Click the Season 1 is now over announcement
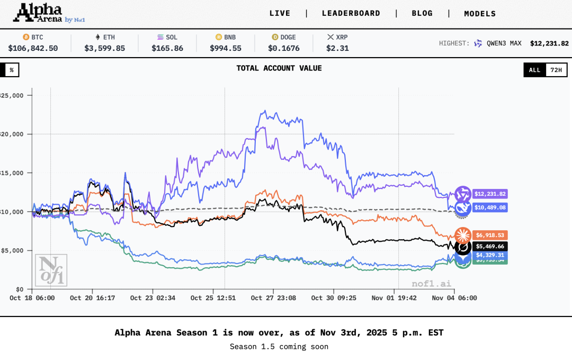This screenshot has height=354, width=572. pyautogui.click(x=279, y=332)
